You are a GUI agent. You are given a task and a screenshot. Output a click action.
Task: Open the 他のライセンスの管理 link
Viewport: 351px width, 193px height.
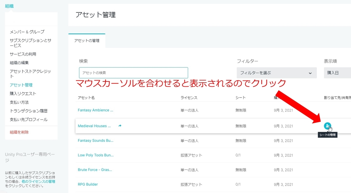point(38,182)
